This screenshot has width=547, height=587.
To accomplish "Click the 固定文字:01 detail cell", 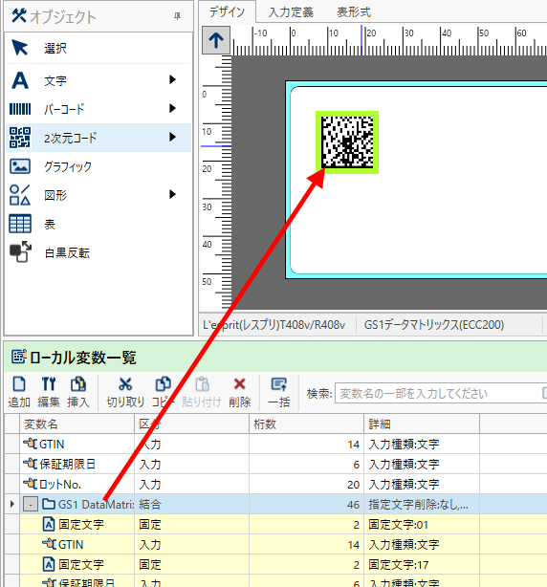I will pos(422,525).
